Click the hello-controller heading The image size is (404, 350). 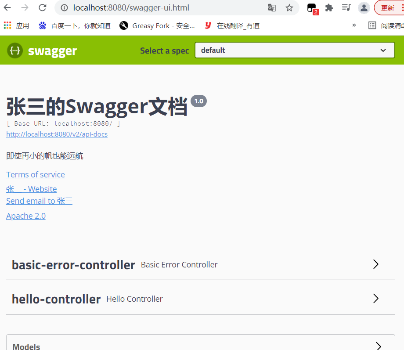(x=56, y=299)
